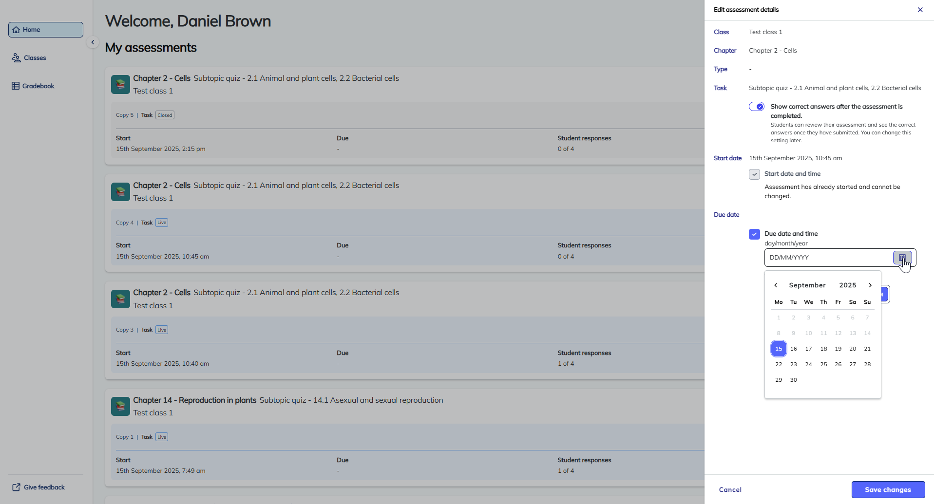Select 26 in the date picker

838,364
